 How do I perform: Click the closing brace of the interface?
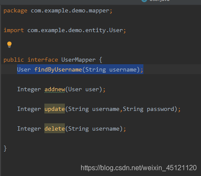pyautogui.click(x=5, y=149)
